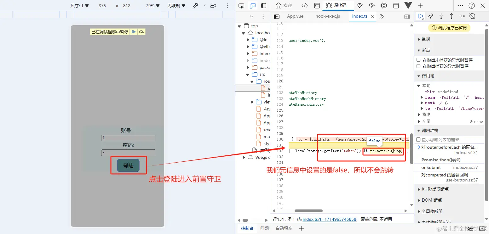Enable 在抛出未捕获的异常时暂停 checkbox
Viewport: 489px width, 234px height.
pos(418,60)
